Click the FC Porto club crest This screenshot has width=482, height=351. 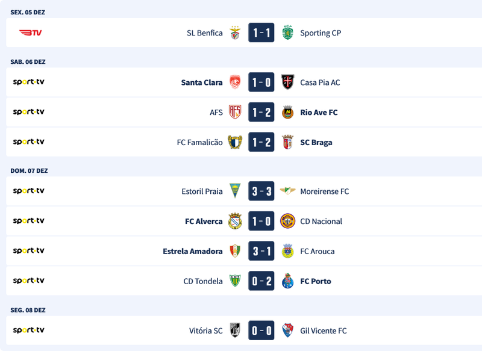pos(288,281)
